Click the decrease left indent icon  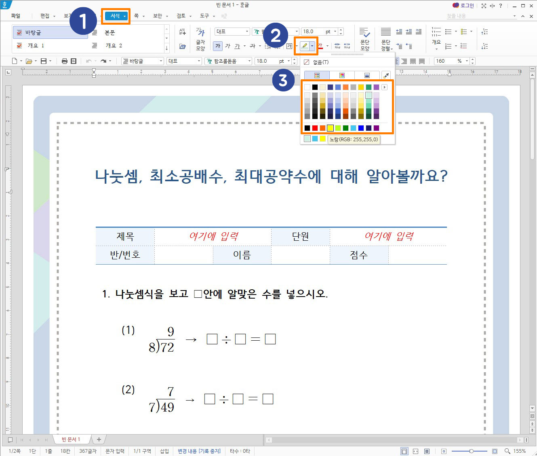(x=399, y=32)
